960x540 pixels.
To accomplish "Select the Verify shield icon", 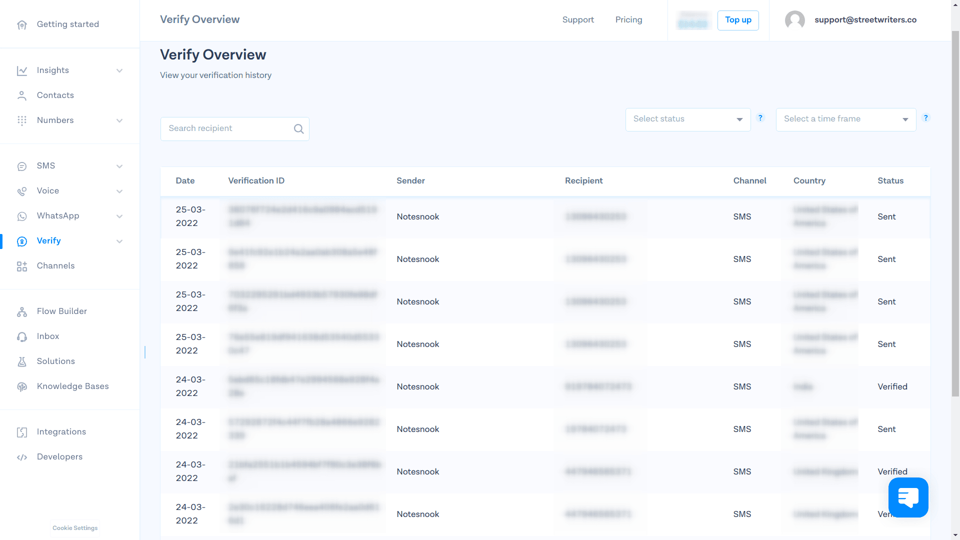I will point(22,241).
